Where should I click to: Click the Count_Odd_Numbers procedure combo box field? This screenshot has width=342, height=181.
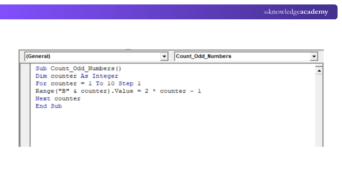click(246, 56)
